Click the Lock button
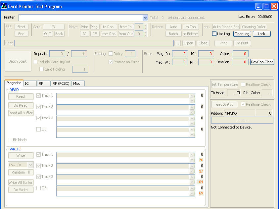279x209 pixels. tap(261, 34)
